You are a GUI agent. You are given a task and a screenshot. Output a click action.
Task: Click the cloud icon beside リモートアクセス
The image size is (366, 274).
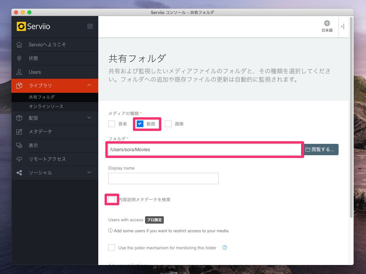point(19,159)
